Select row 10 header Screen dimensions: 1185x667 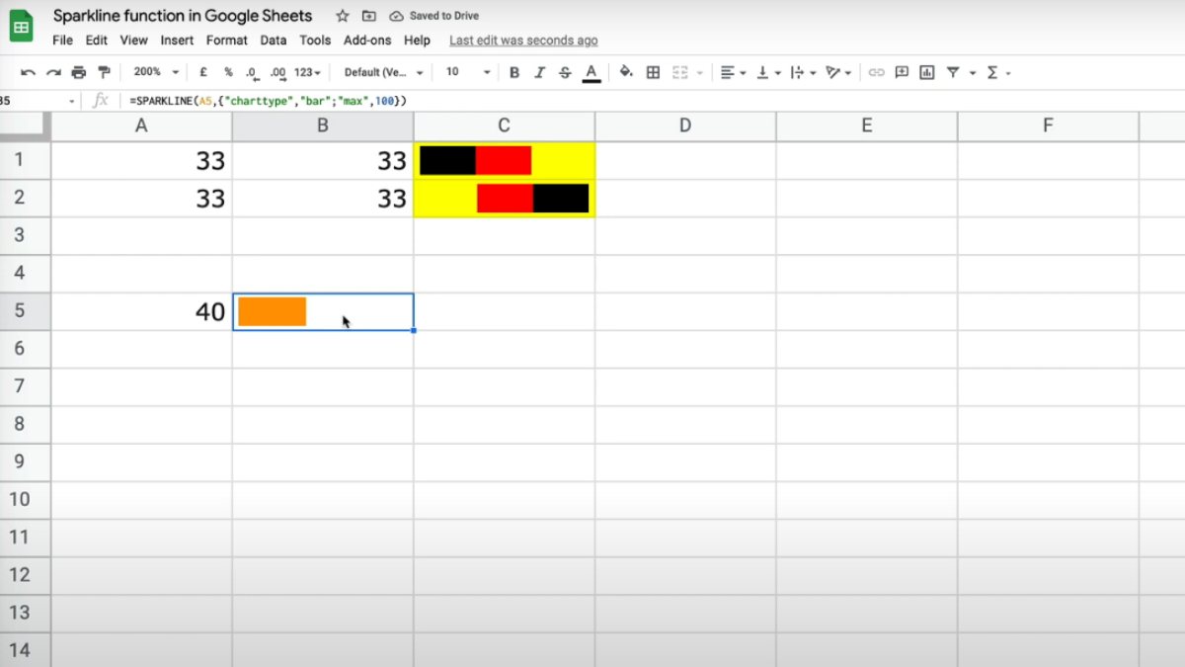(x=25, y=500)
